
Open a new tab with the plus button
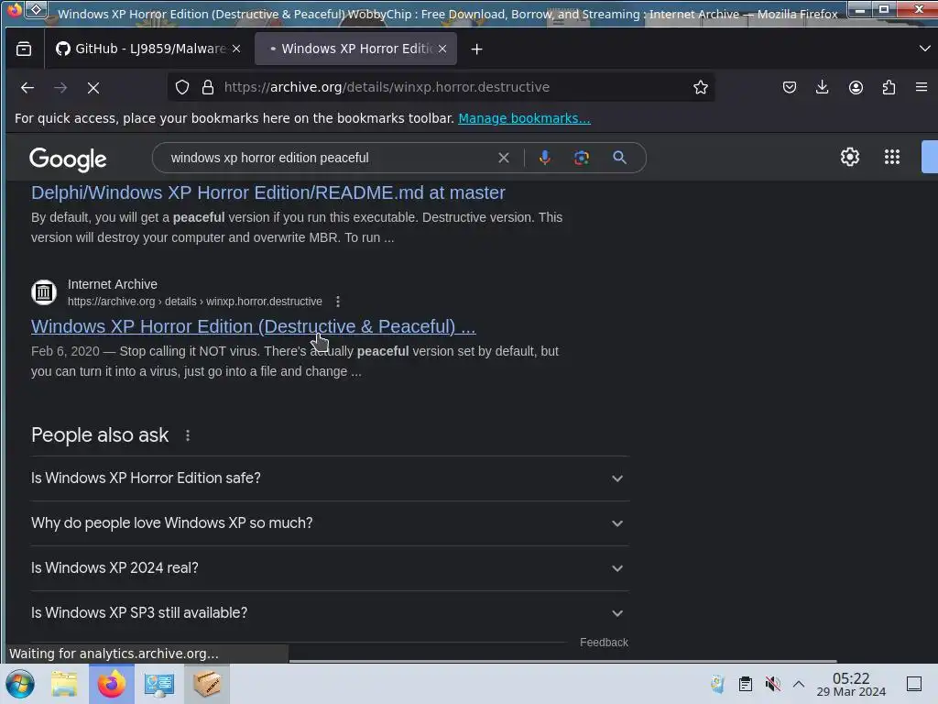[476, 49]
